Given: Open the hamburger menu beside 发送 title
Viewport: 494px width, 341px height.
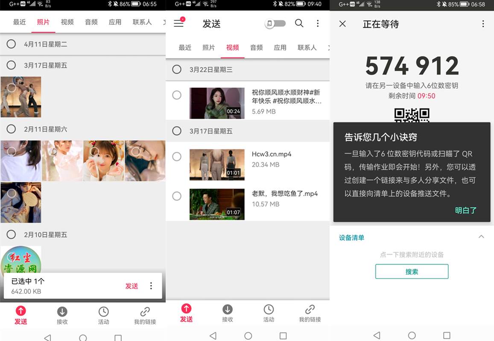Looking at the screenshot, I should click(x=178, y=23).
